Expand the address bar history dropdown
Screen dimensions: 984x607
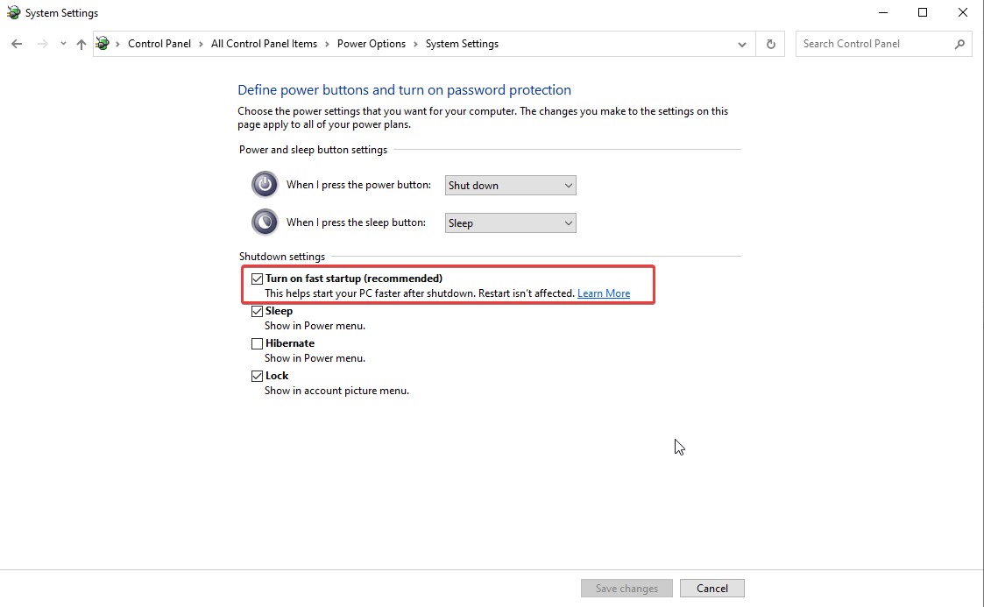pos(741,44)
